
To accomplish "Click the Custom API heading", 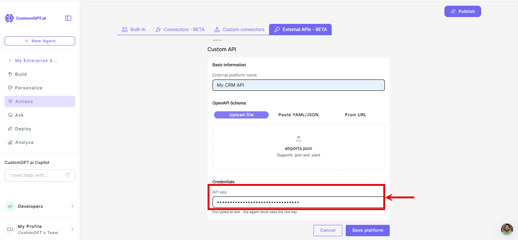I will coord(222,49).
